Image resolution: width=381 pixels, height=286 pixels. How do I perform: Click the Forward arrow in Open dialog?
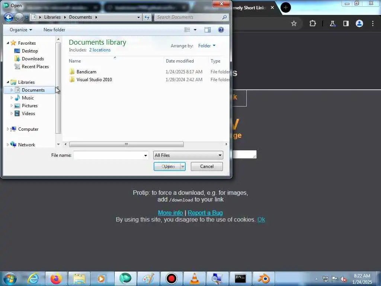pyautogui.click(x=19, y=17)
